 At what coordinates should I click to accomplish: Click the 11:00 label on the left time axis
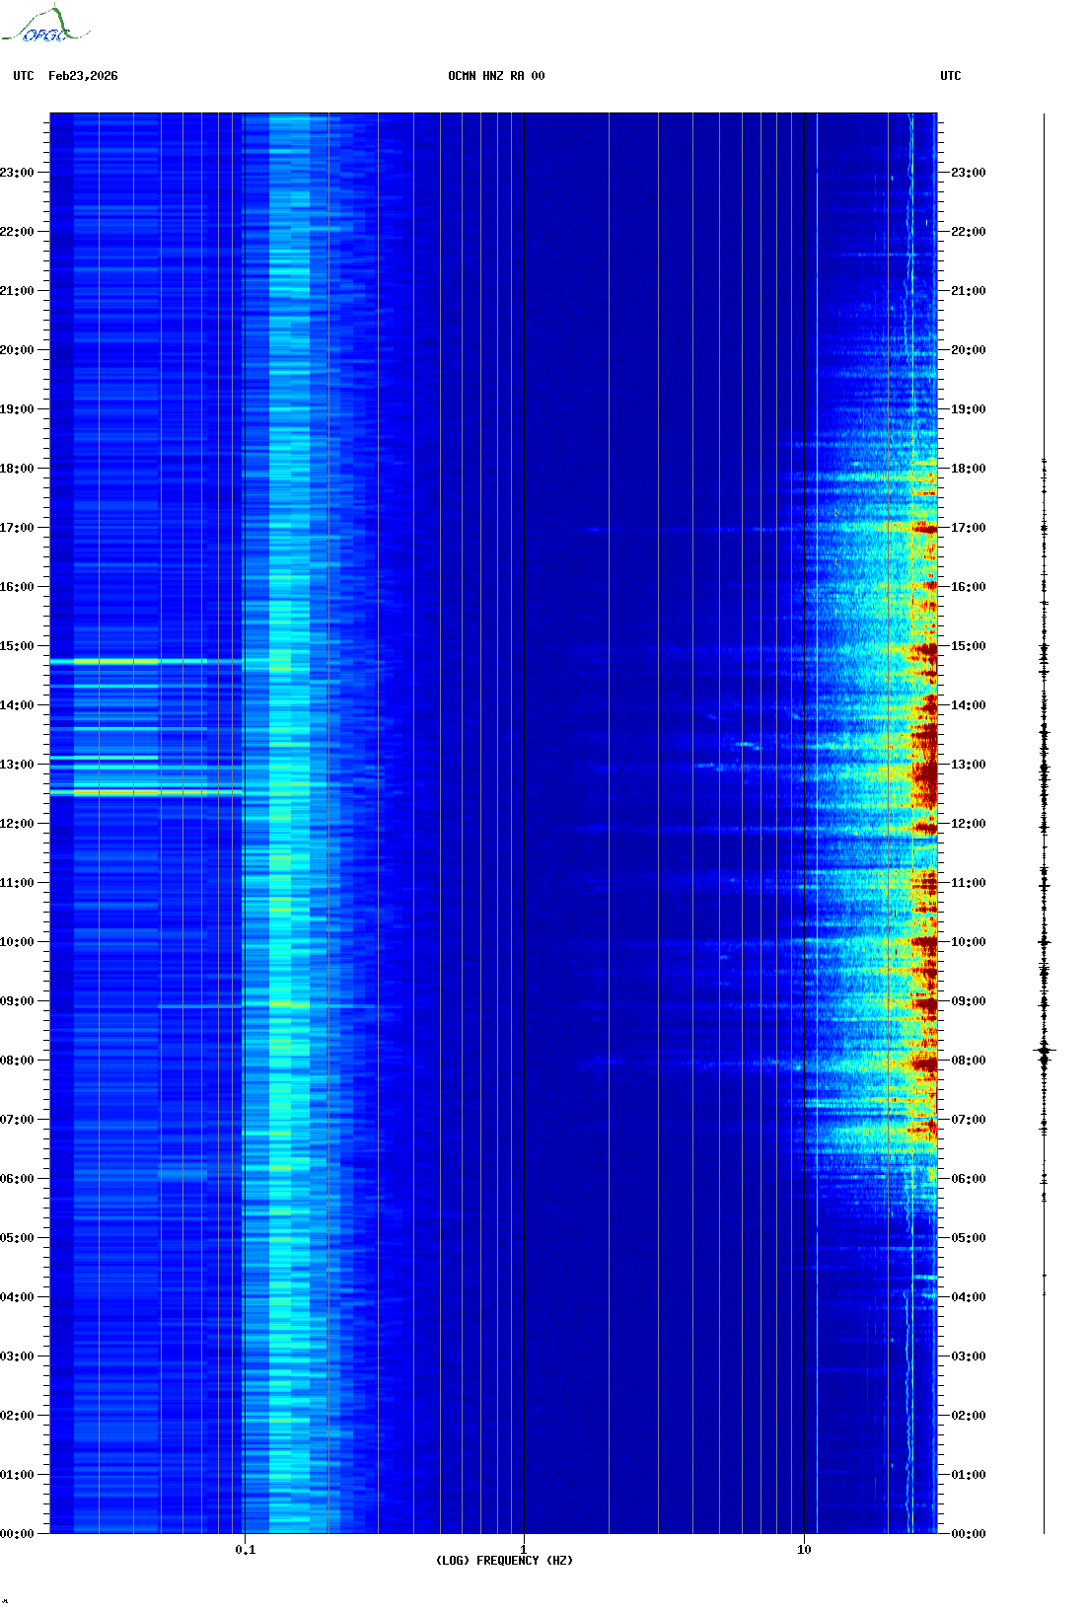tap(17, 883)
